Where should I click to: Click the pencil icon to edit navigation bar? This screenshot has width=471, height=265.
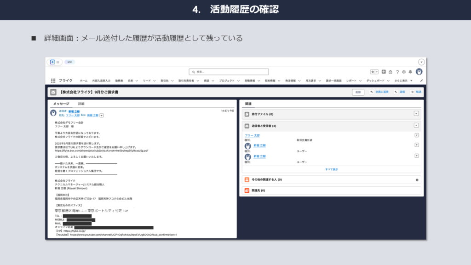click(421, 80)
